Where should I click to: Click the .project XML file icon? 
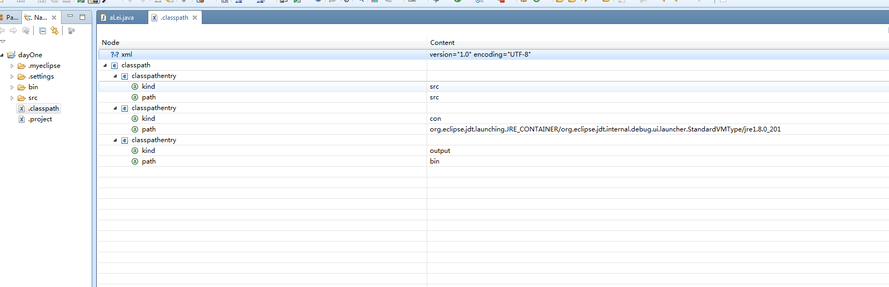pyautogui.click(x=21, y=119)
